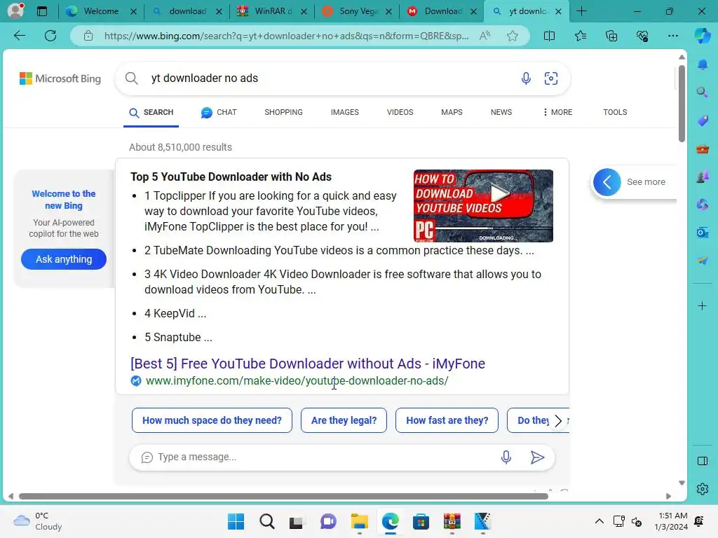Send the chat message arrow
The image size is (718, 538).
pyautogui.click(x=537, y=457)
